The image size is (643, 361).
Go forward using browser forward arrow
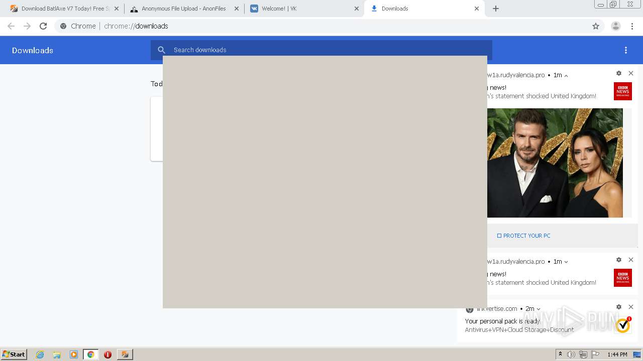[27, 26]
